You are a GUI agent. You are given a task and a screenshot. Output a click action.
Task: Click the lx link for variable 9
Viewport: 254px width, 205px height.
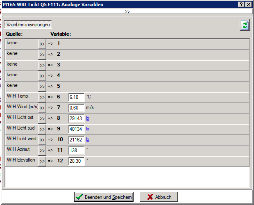tap(88, 129)
